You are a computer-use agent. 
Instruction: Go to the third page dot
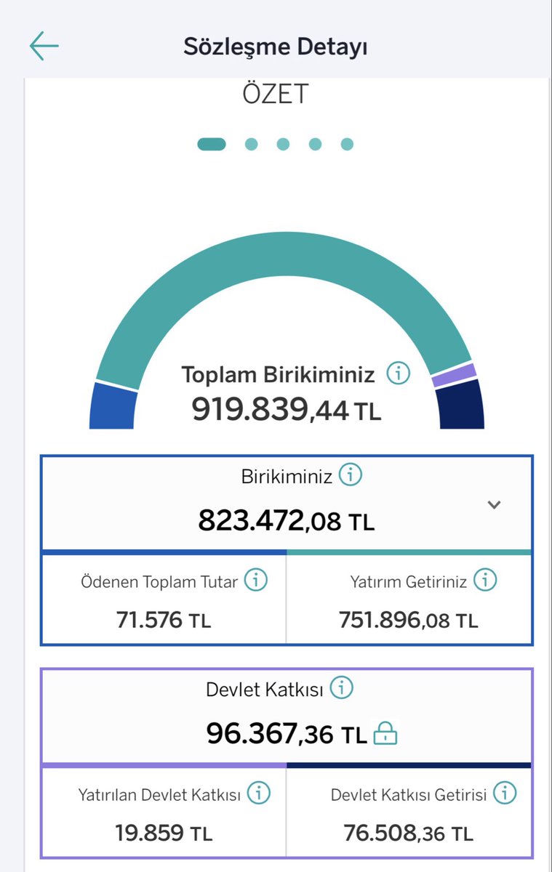pos(283,144)
